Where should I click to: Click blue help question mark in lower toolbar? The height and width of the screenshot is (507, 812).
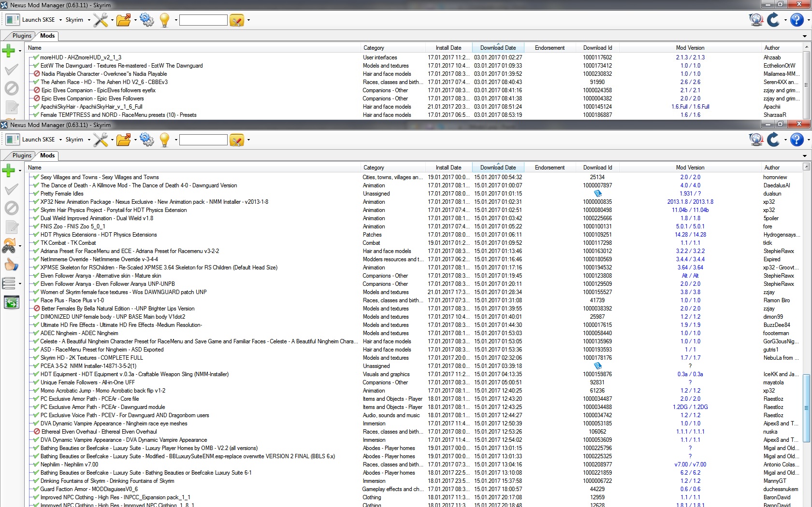coord(797,140)
